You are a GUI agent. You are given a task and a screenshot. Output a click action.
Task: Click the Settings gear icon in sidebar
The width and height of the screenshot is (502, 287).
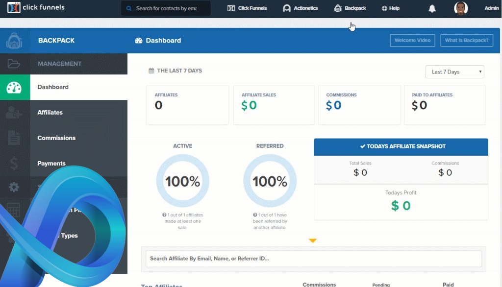(x=14, y=187)
